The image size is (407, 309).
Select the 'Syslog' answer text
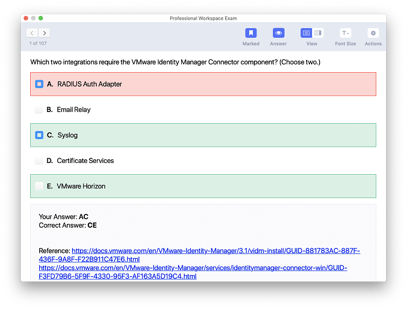pos(67,135)
